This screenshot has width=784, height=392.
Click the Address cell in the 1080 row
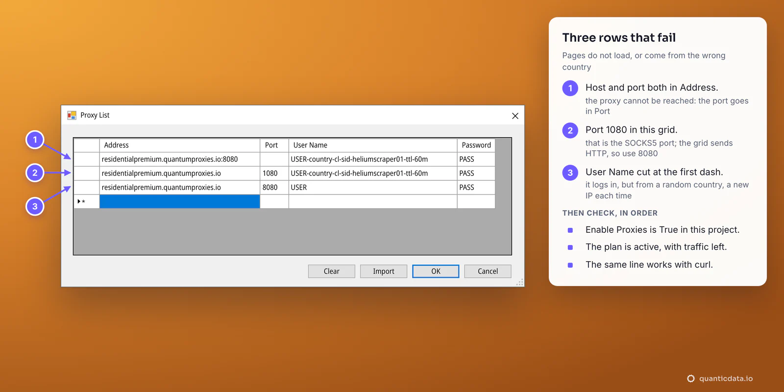(x=180, y=173)
